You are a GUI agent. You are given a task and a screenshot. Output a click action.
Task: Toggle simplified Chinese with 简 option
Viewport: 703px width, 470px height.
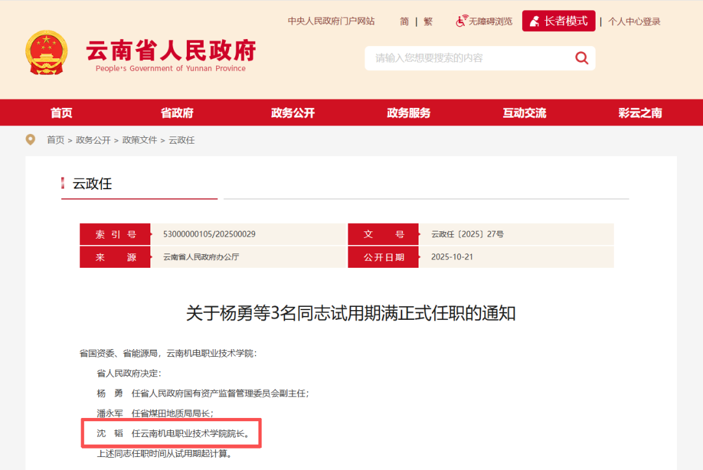pyautogui.click(x=404, y=21)
